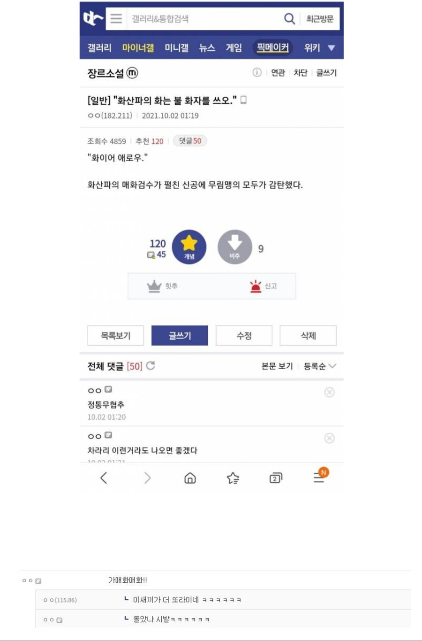Open the hamburger menu icon
The width and height of the screenshot is (422, 641).
click(116, 18)
